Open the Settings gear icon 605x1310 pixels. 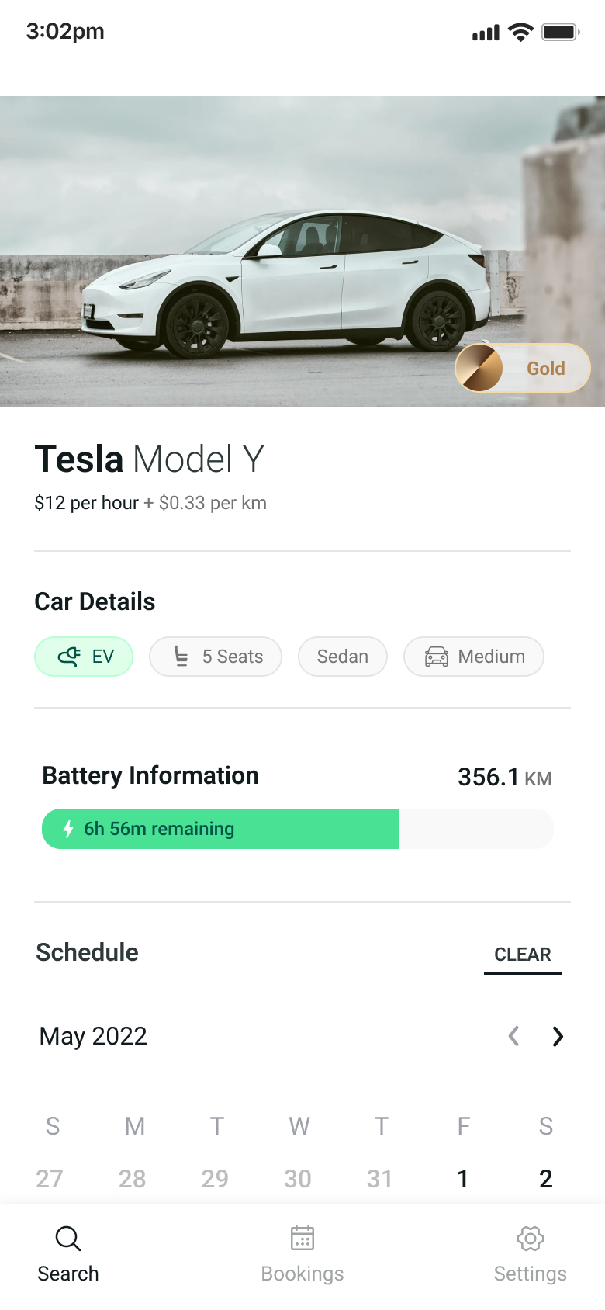(531, 1238)
